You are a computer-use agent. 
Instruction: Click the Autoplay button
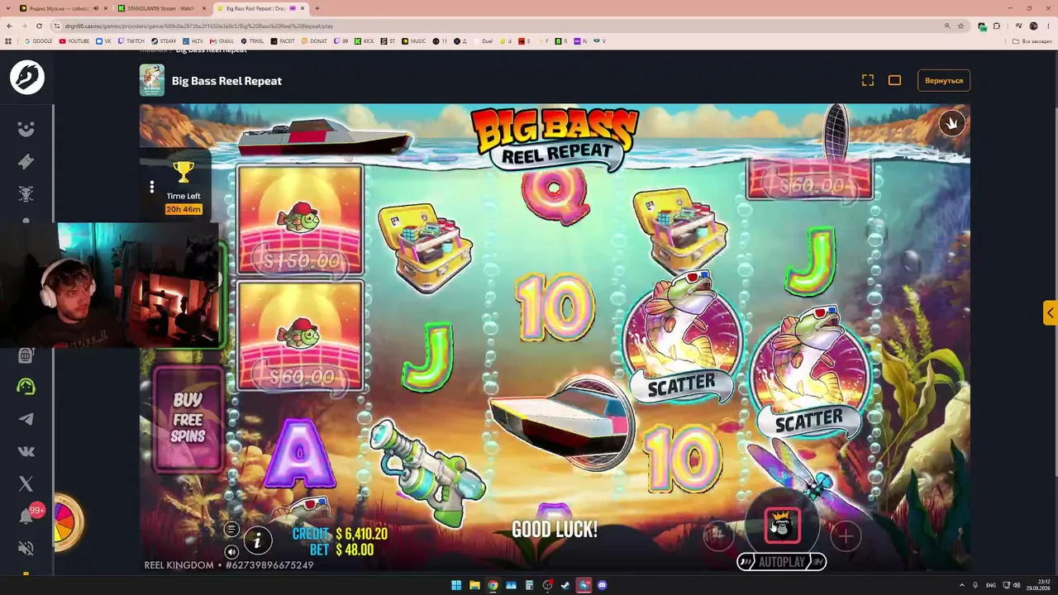tap(782, 562)
